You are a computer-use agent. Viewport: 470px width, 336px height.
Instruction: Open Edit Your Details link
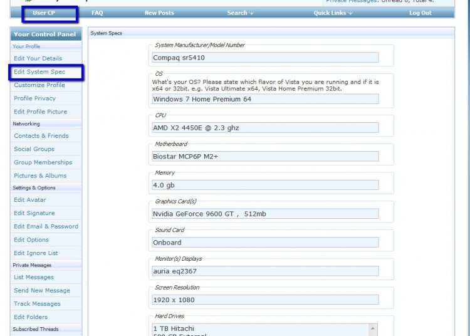[38, 58]
